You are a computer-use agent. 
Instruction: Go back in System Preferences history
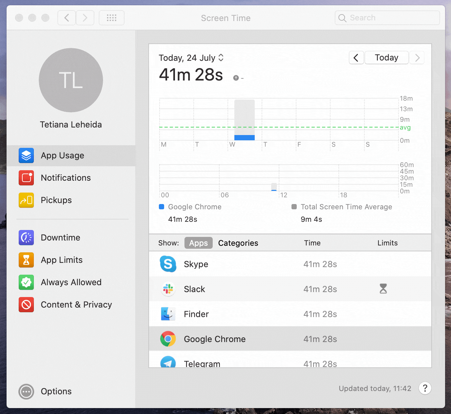click(67, 18)
